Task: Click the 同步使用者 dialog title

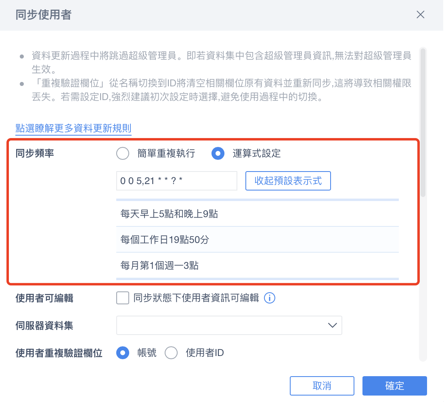Action: pyautogui.click(x=43, y=15)
